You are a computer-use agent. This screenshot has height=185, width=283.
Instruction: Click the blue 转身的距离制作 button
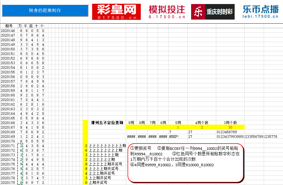coord(45,10)
